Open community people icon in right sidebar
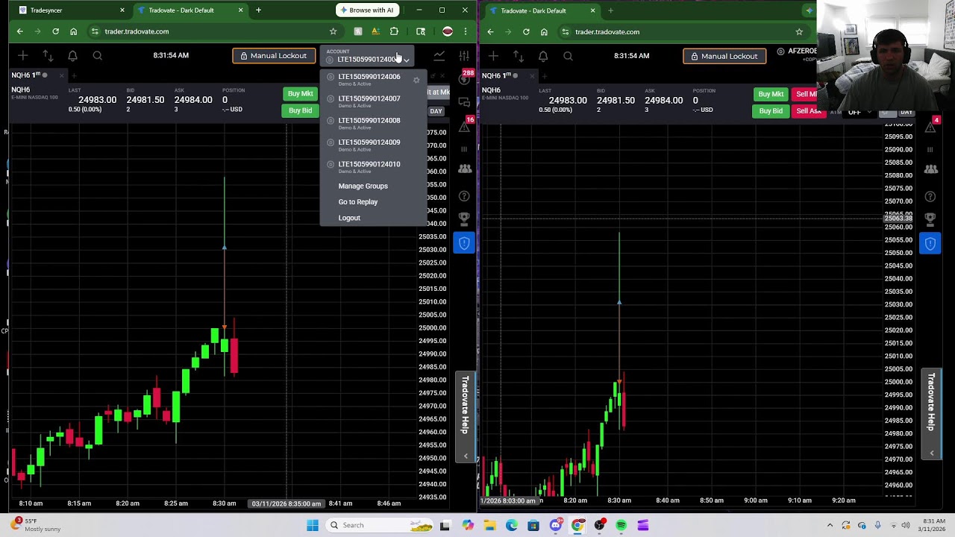This screenshot has width=955, height=537. [930, 169]
